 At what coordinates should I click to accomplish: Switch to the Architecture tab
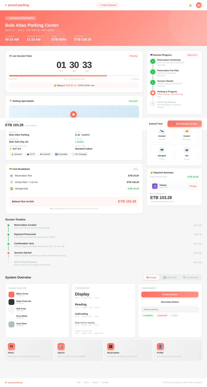coord(191,277)
